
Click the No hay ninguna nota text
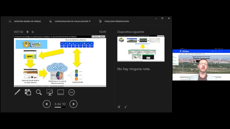pyautogui.click(x=134, y=69)
